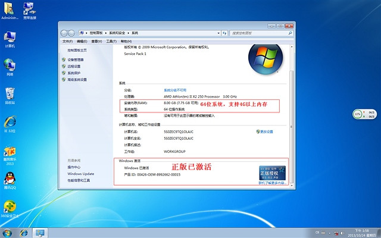This screenshot has width=381, height=238.
Task: Click the Windows Start orb
Action: pos(7,233)
